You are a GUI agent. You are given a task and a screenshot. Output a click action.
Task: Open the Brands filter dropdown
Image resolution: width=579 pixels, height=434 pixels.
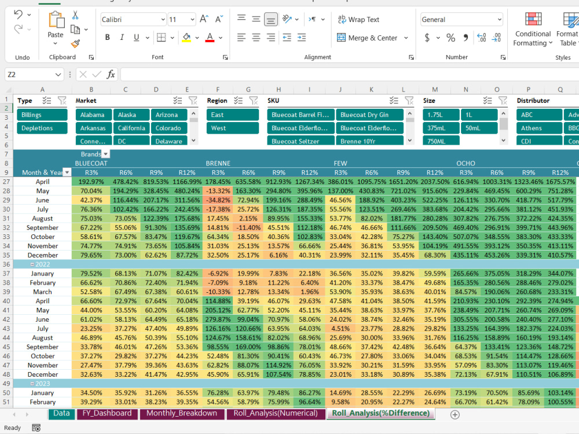tap(105, 155)
